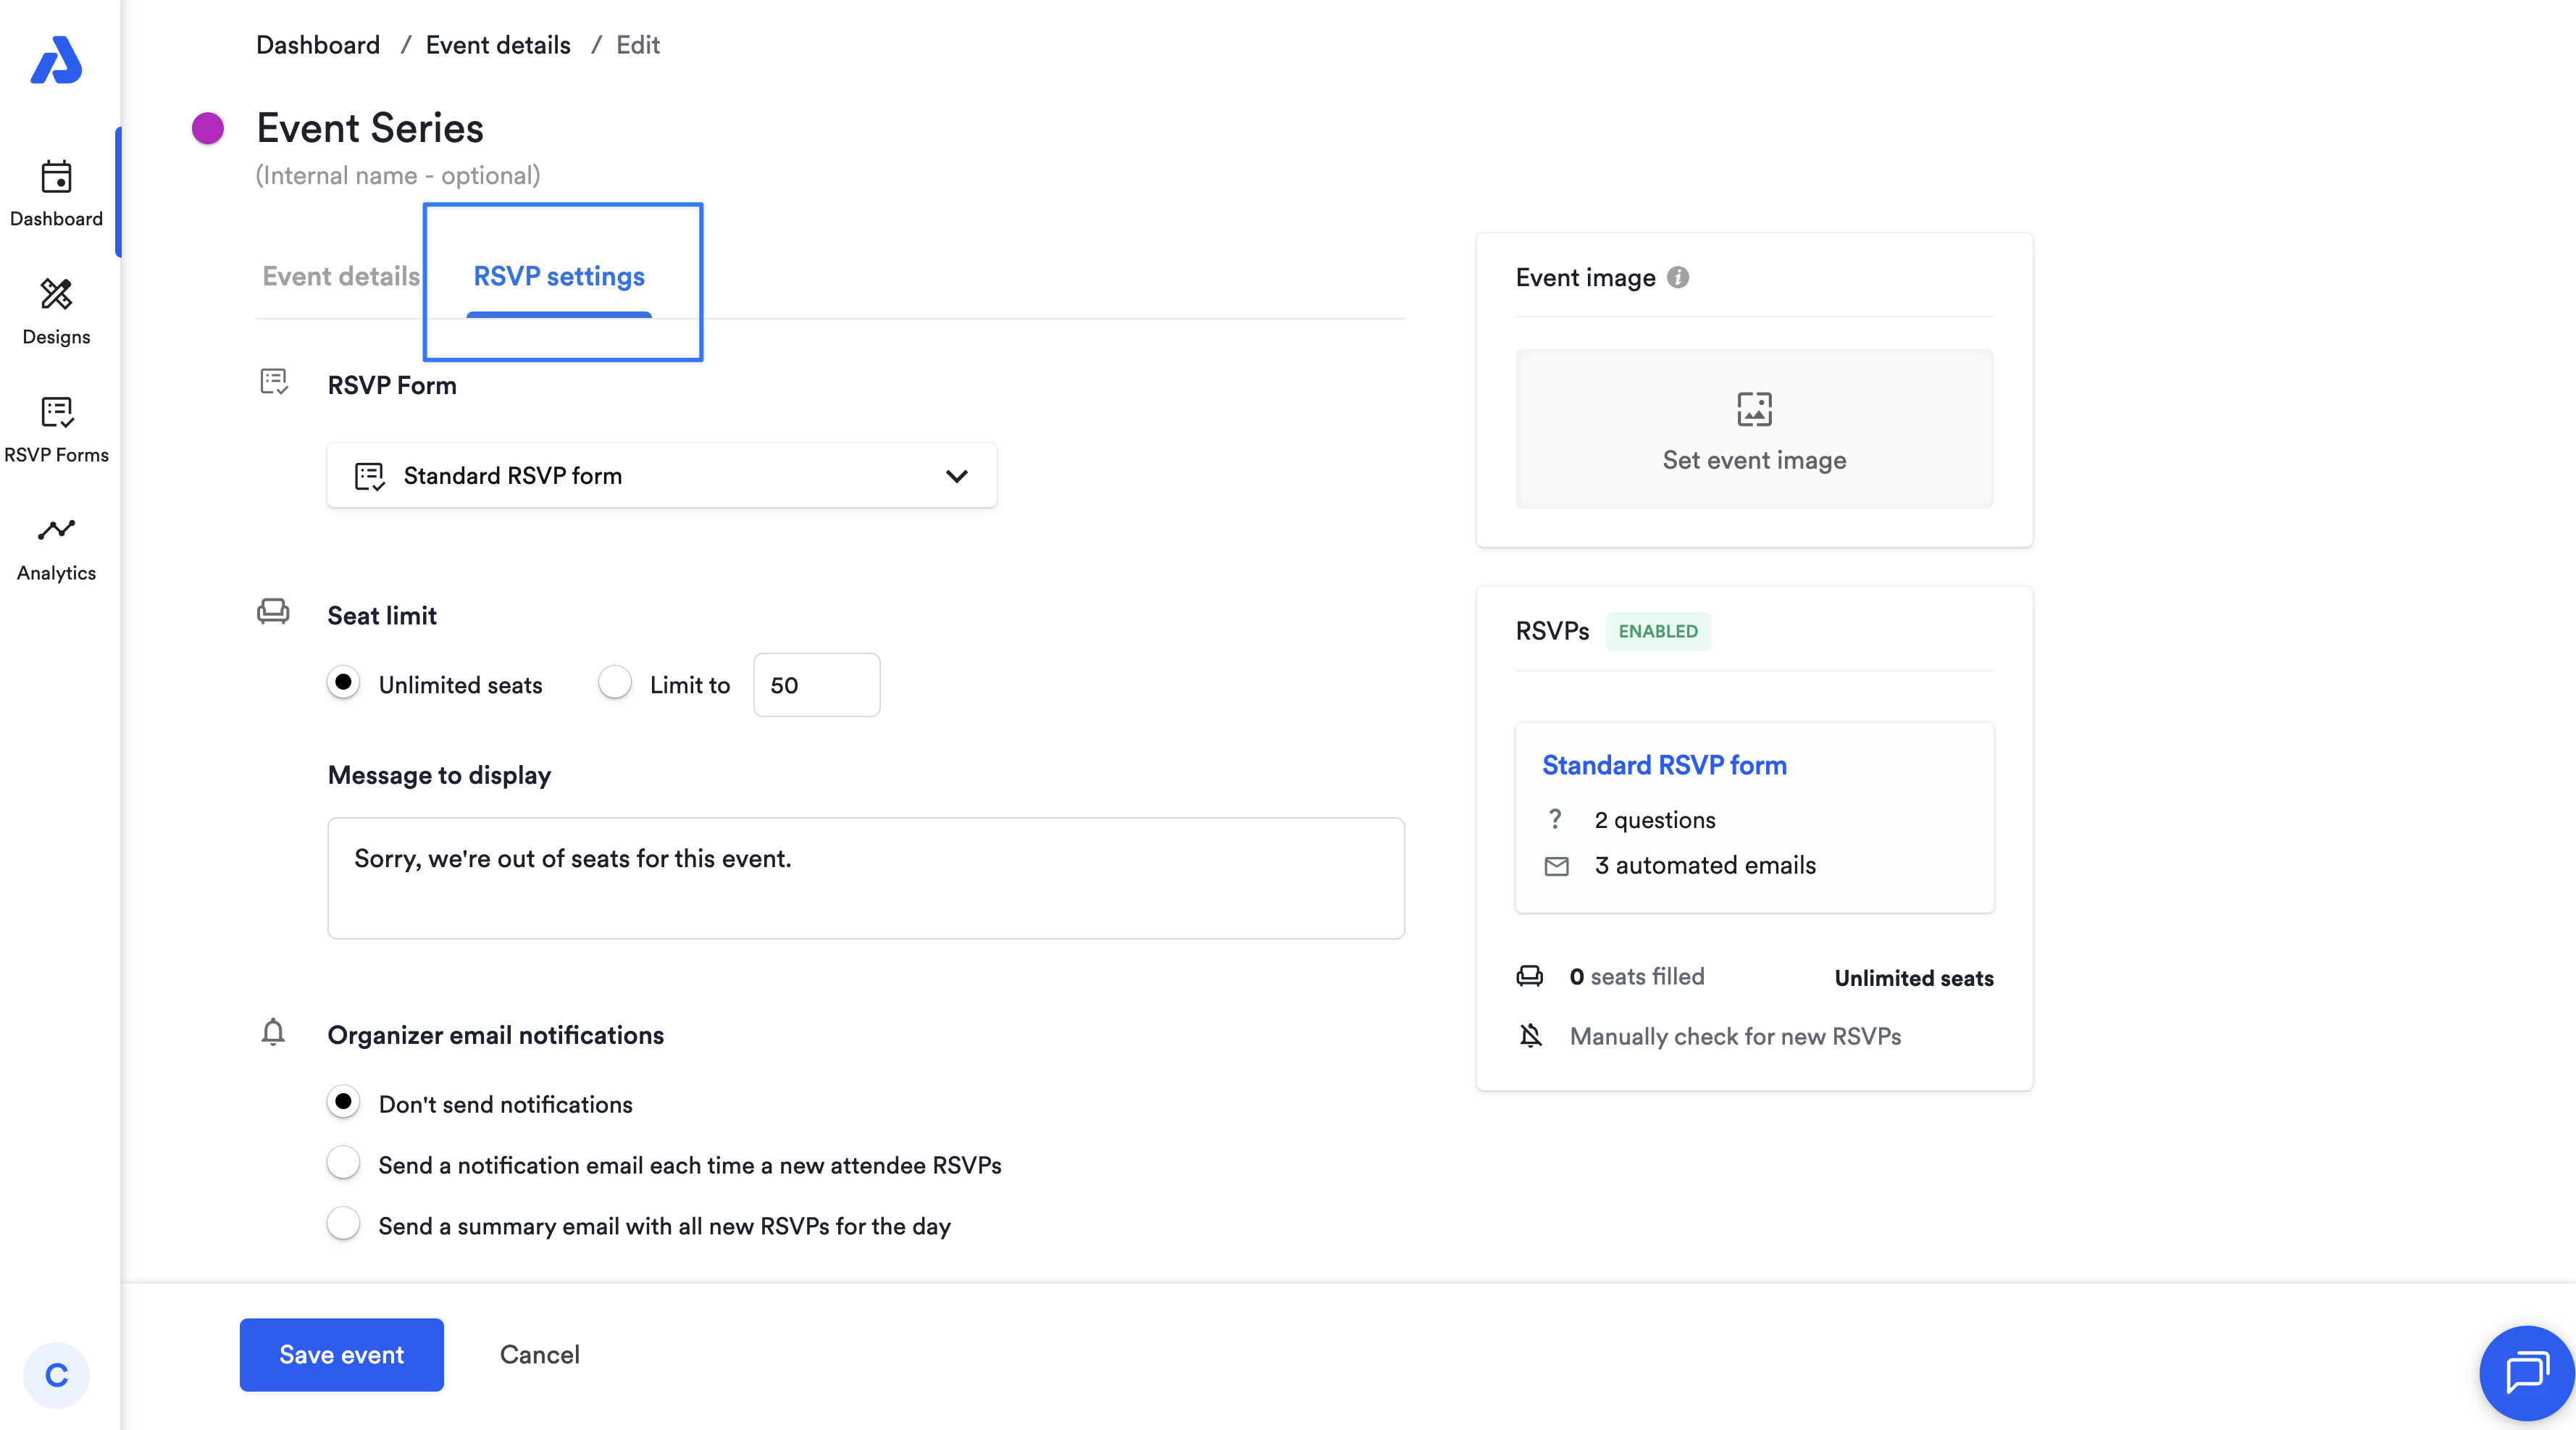Click the Event image info icon
This screenshot has width=2576, height=1430.
click(1678, 277)
